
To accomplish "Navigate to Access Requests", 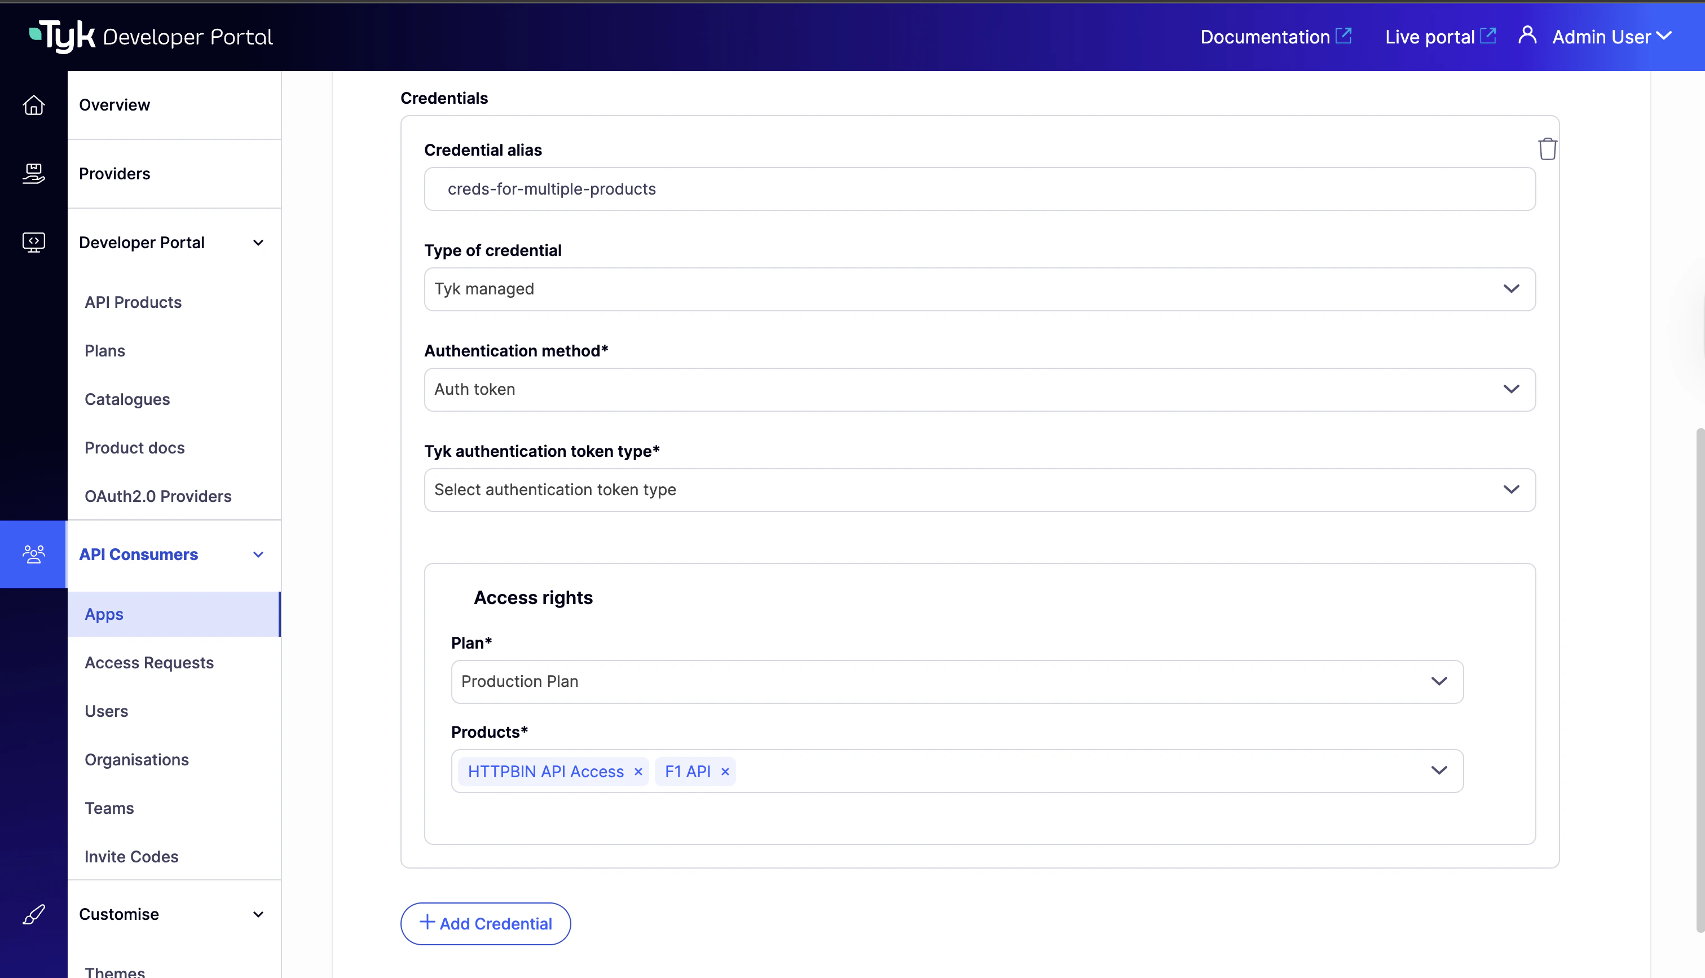I will (x=149, y=662).
